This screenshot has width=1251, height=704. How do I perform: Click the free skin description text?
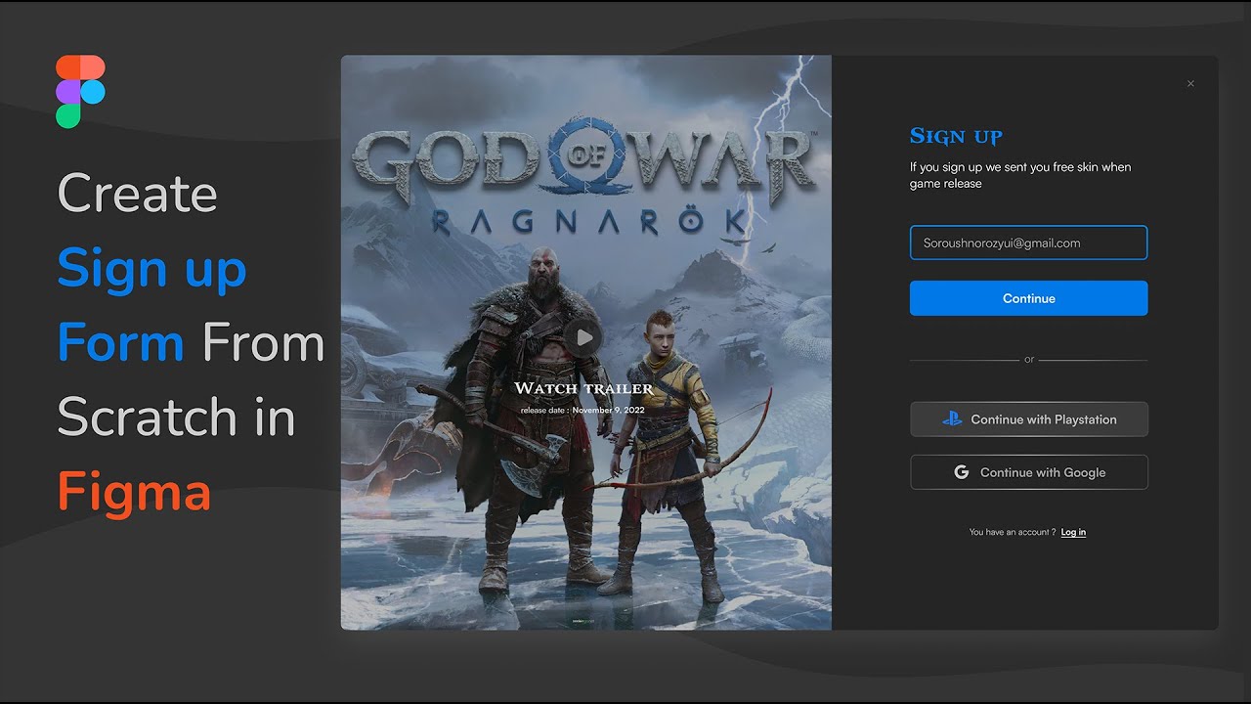(1020, 175)
